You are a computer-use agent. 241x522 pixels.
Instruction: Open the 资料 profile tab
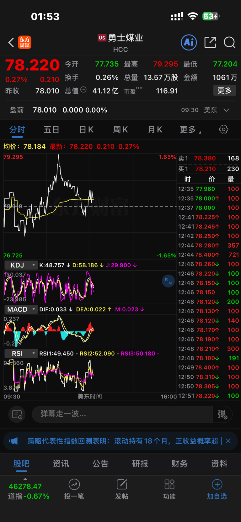[x=219, y=464]
